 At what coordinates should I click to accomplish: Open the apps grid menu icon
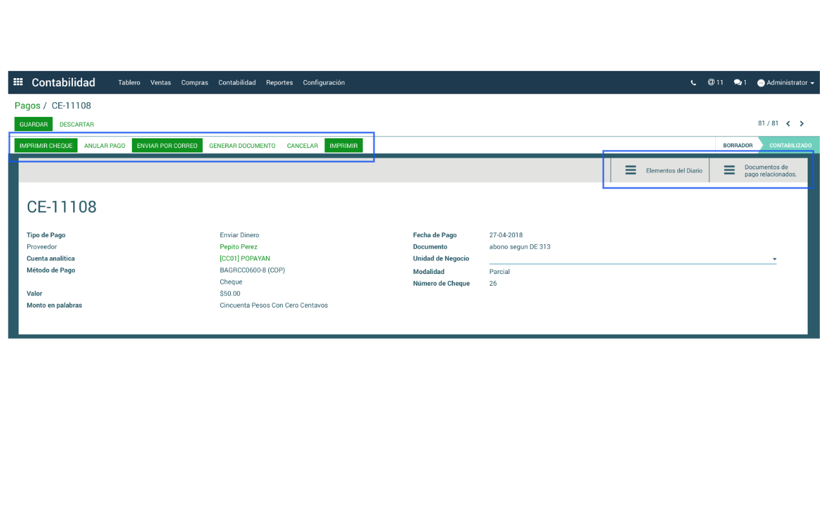coord(18,82)
